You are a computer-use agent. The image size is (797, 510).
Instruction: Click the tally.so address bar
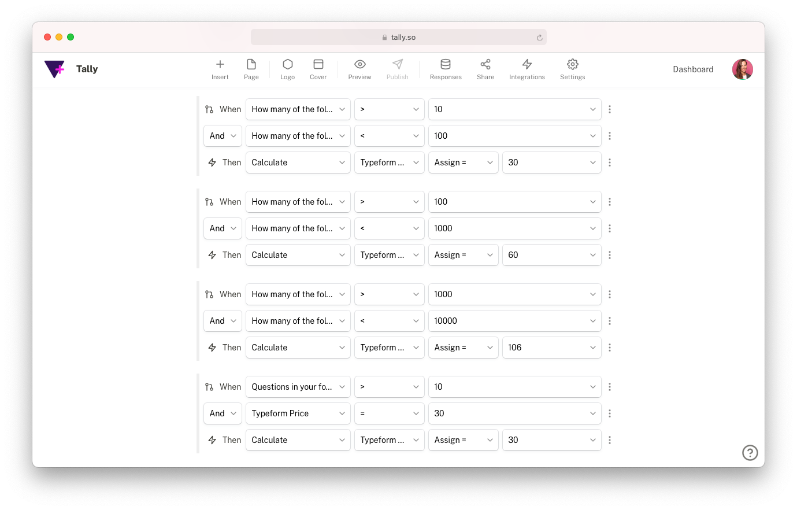[398, 37]
